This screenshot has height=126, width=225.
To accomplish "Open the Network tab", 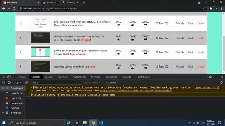I will point(63,77).
